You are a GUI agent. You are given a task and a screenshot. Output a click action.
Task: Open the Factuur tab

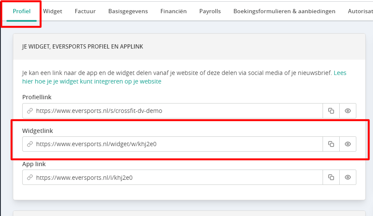85,11
